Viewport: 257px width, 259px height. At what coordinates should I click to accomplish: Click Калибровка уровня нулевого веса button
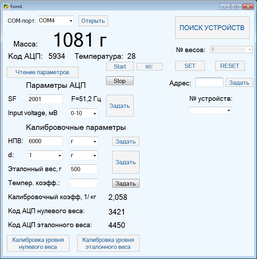pyautogui.click(x=38, y=243)
